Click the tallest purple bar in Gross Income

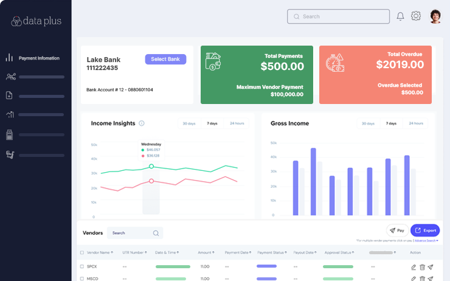[x=313, y=181]
